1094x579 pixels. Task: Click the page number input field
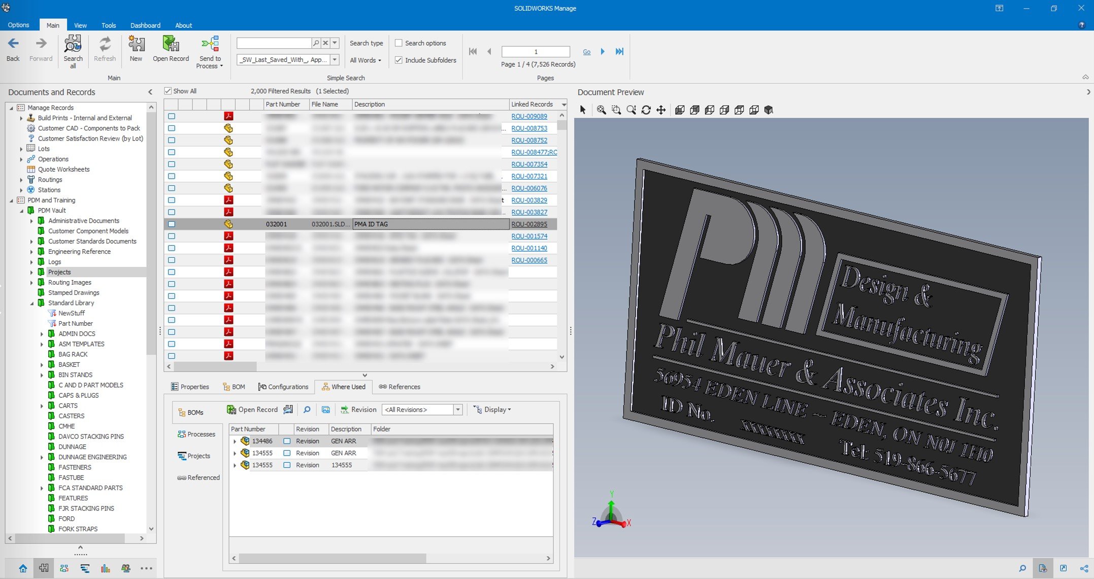tap(536, 52)
